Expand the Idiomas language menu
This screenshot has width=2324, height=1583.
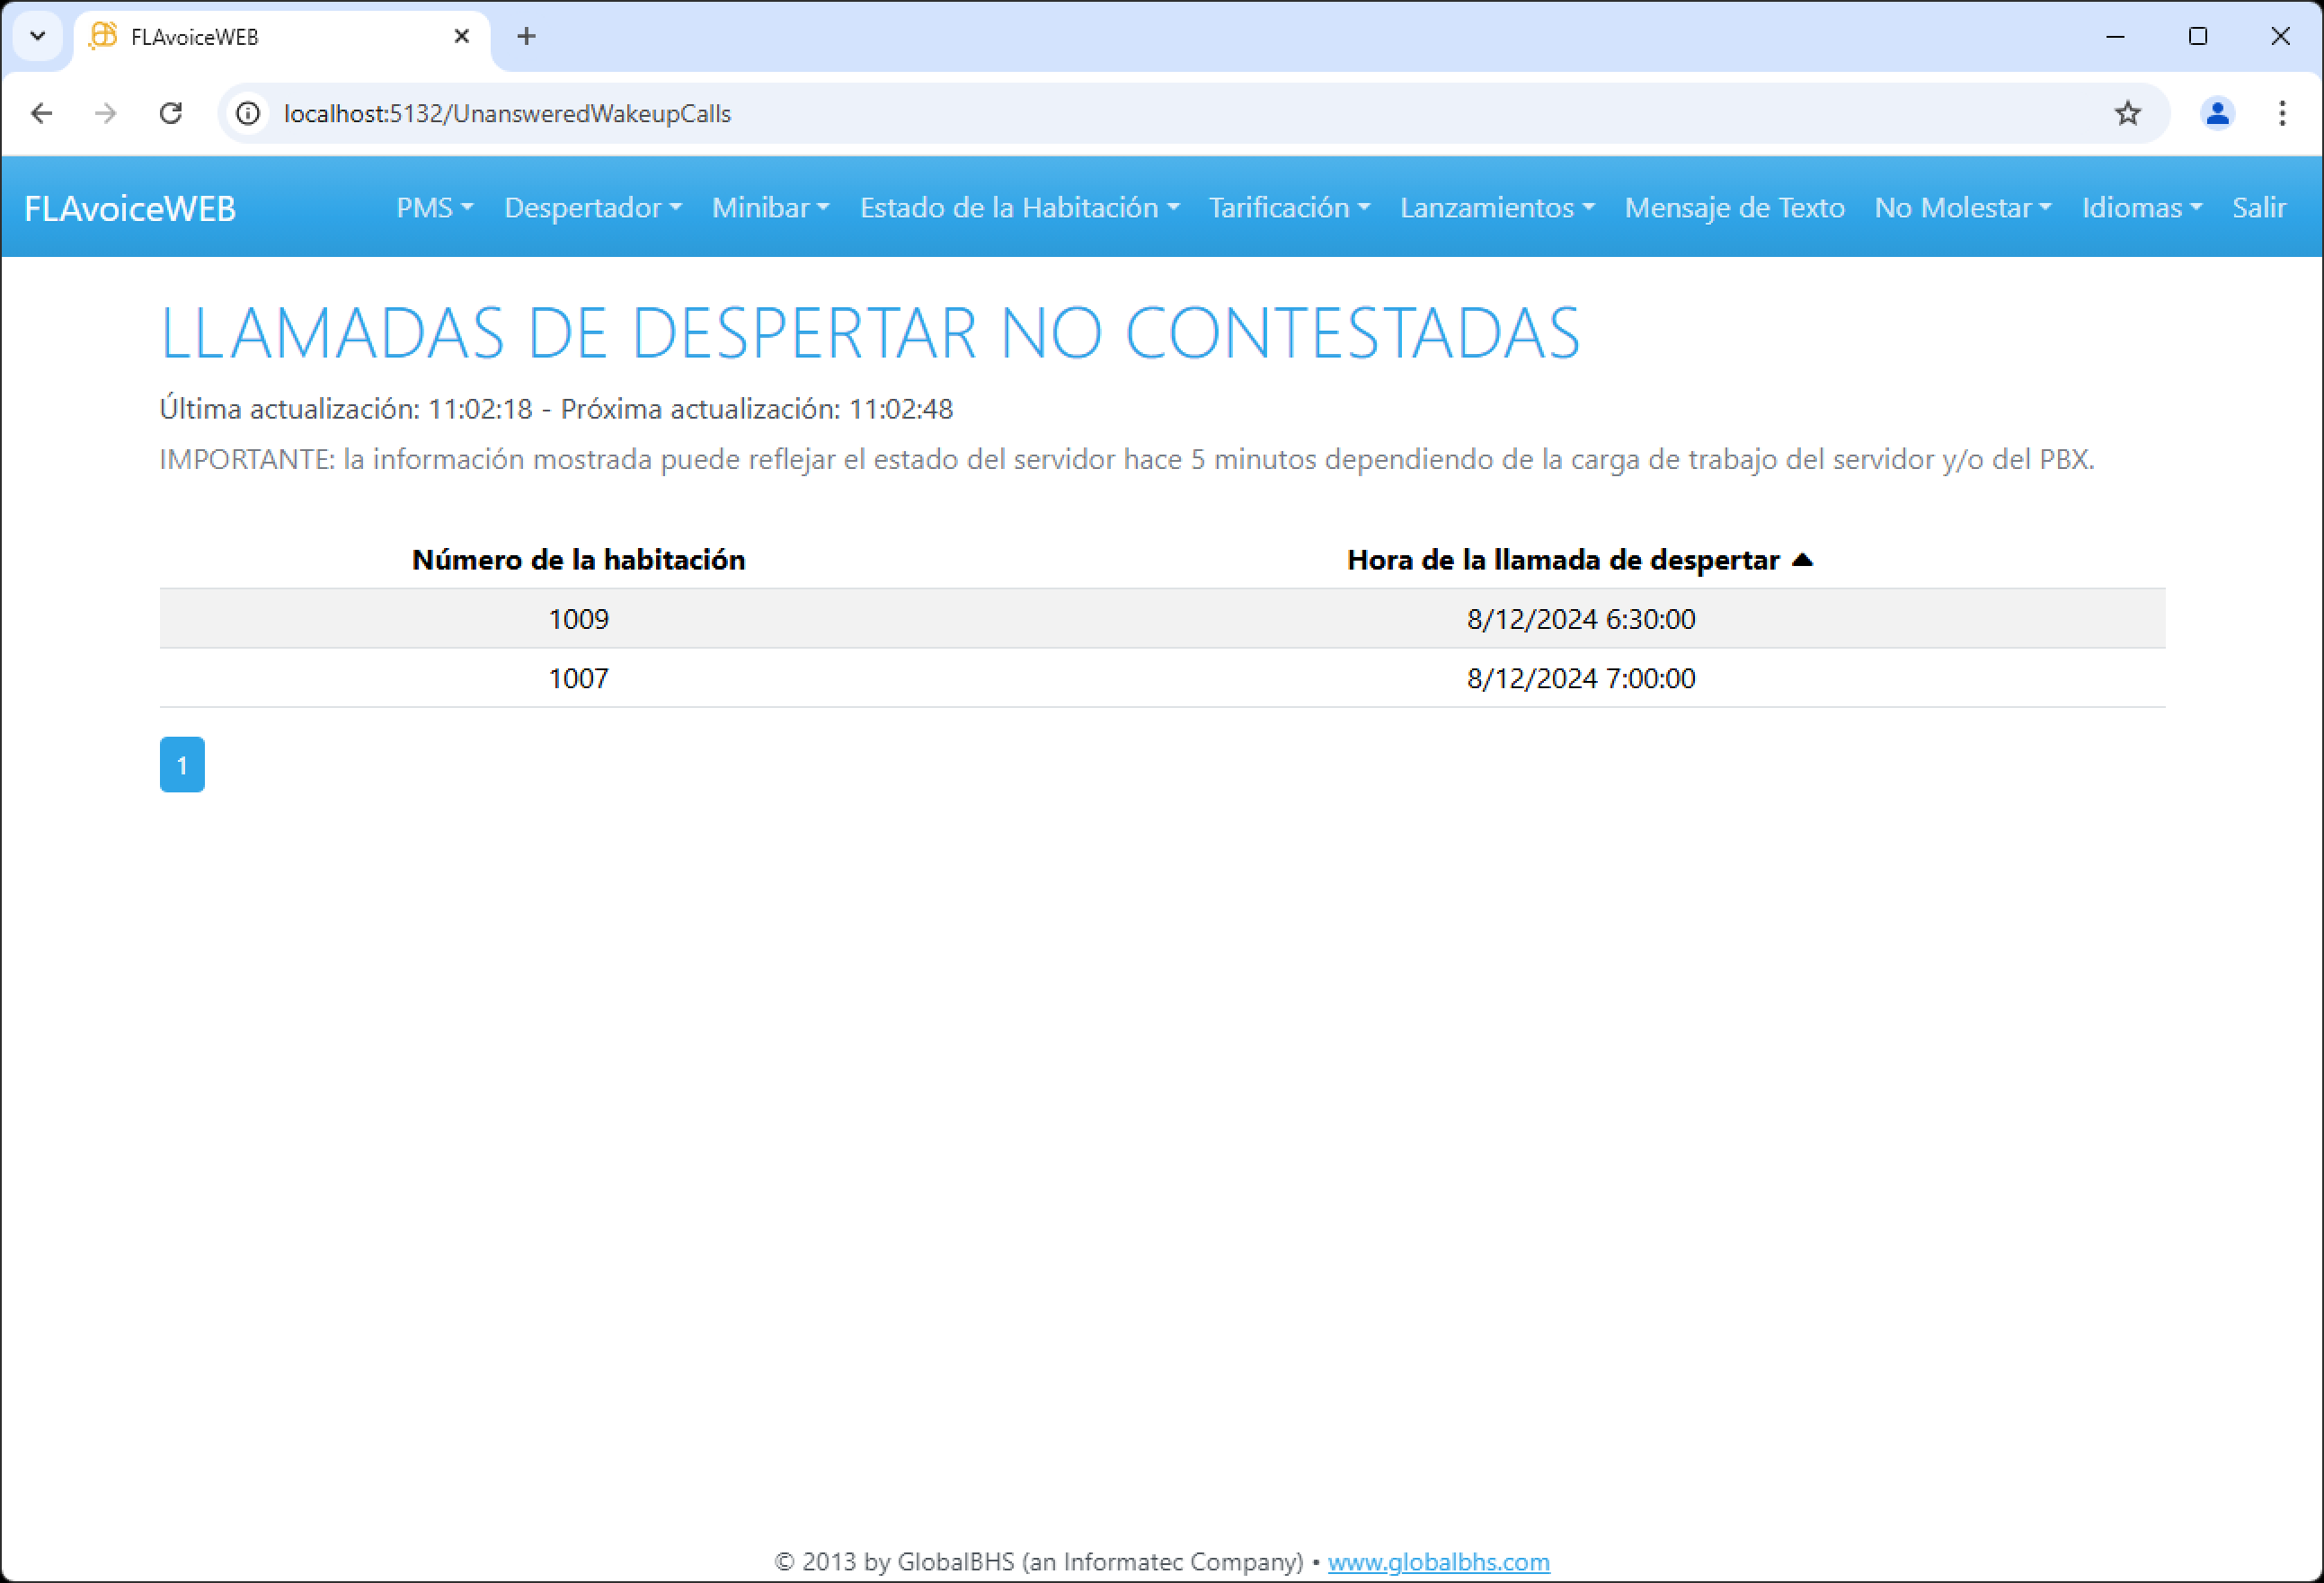[x=2141, y=208]
